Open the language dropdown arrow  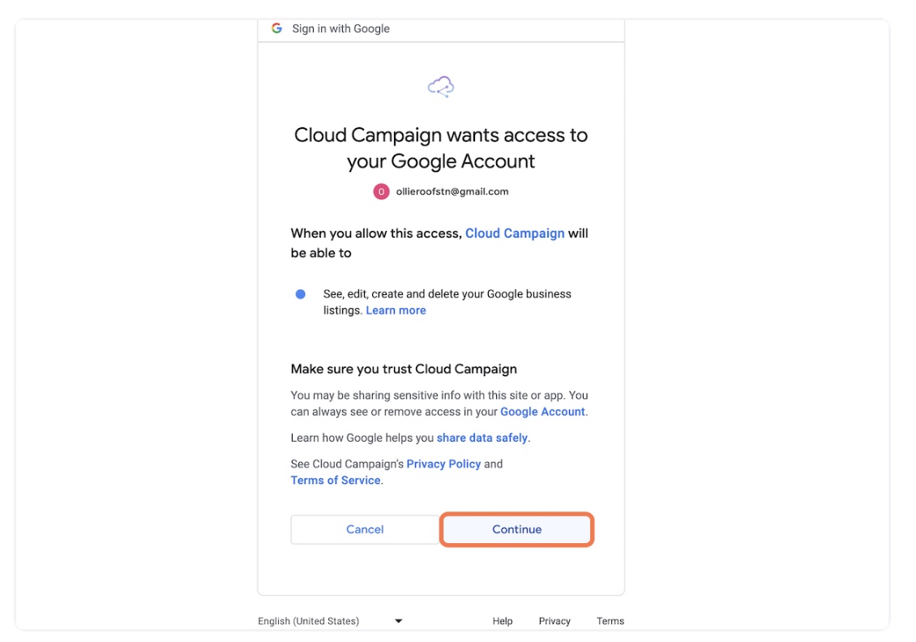click(398, 621)
